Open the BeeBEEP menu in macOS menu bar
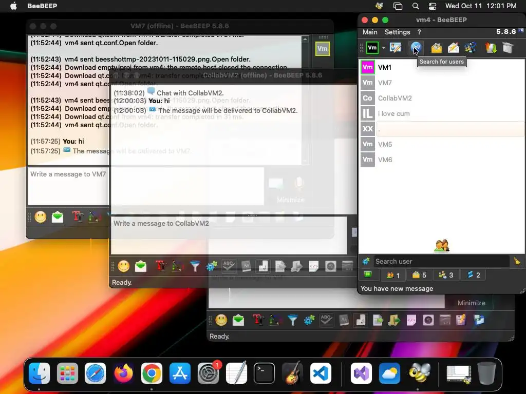Screen dimensions: 526x394 point(42,6)
